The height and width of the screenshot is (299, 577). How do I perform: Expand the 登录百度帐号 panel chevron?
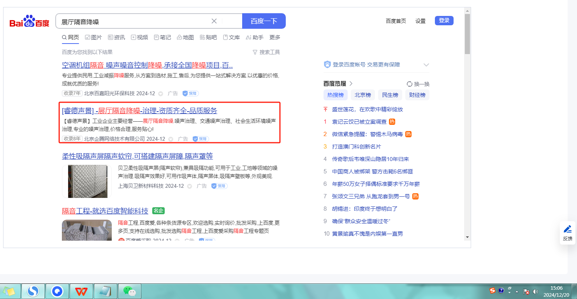click(x=426, y=65)
